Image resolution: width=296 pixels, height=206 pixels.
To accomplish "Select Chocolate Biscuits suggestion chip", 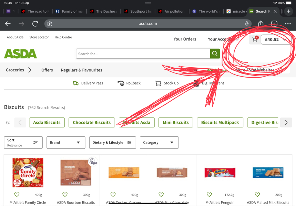I will pos(92,123).
